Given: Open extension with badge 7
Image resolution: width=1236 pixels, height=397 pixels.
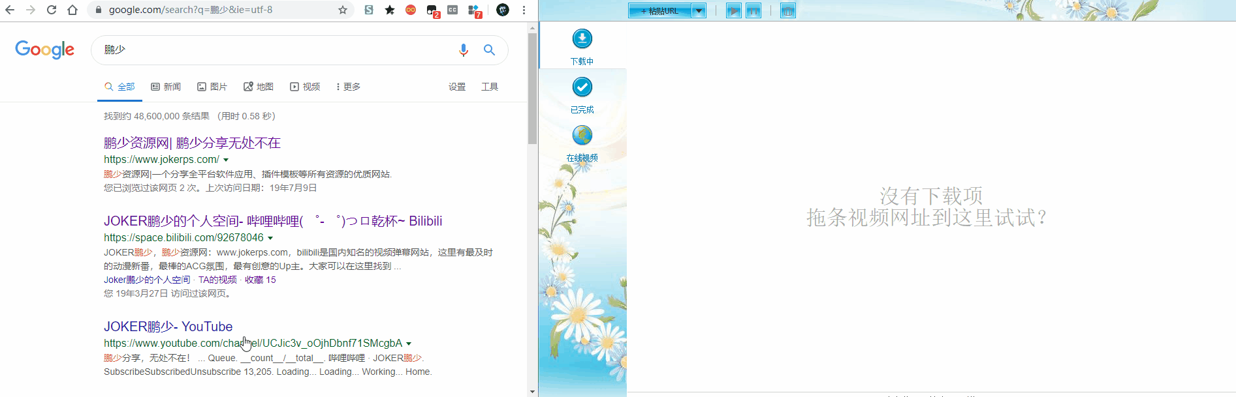Looking at the screenshot, I should (x=475, y=10).
